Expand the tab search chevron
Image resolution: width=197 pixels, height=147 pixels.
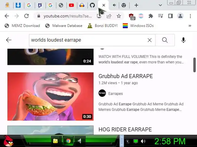click(x=160, y=5)
